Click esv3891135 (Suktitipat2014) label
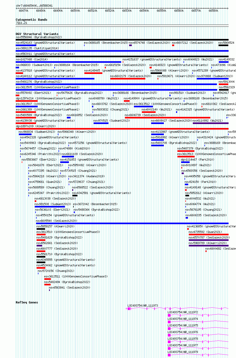Image resolution: width=236 pixels, height=358 pixels. [37, 48]
